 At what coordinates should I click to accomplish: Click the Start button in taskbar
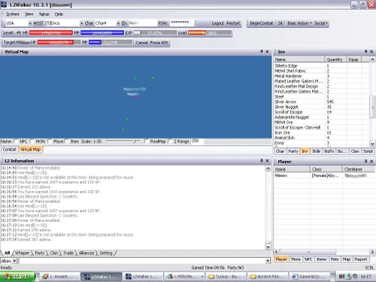17,277
